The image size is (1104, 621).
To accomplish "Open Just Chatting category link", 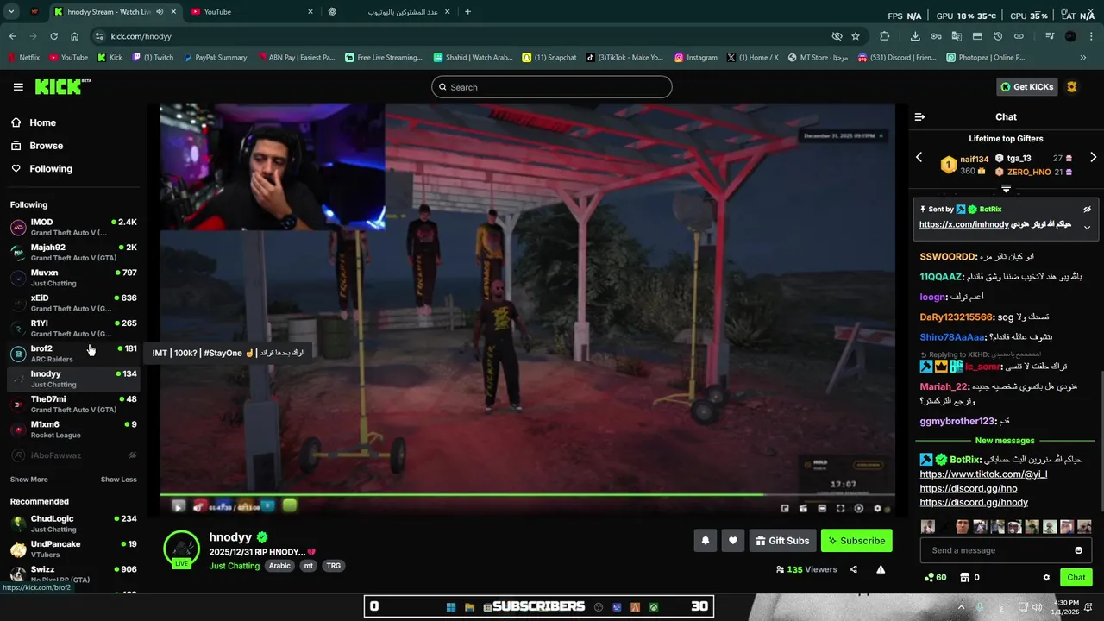I will [234, 566].
